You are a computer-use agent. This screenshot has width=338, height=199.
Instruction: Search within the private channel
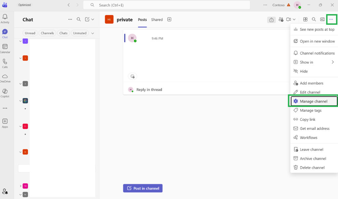pyautogui.click(x=314, y=19)
